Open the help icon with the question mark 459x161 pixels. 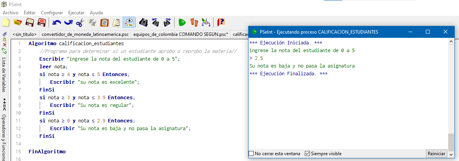pos(221,22)
